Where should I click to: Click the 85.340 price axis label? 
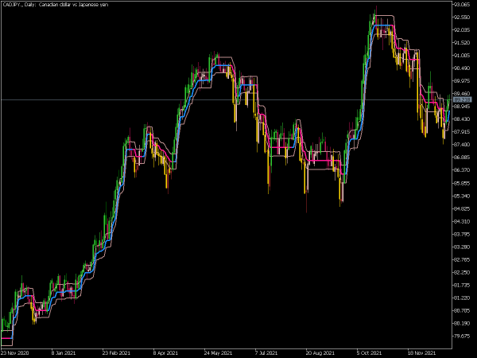click(461, 196)
